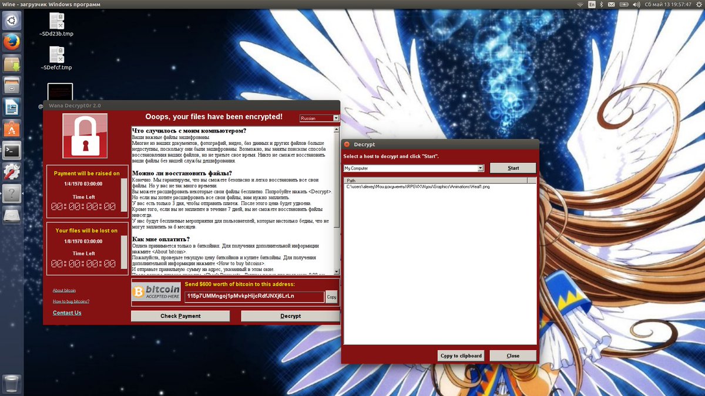Viewport: 705px width, 396px height.
Task: Open the sound volume indicator
Action: pyautogui.click(x=636, y=5)
